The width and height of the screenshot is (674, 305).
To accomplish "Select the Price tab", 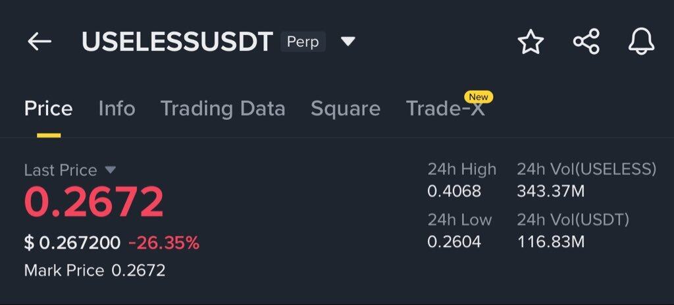I will (48, 109).
